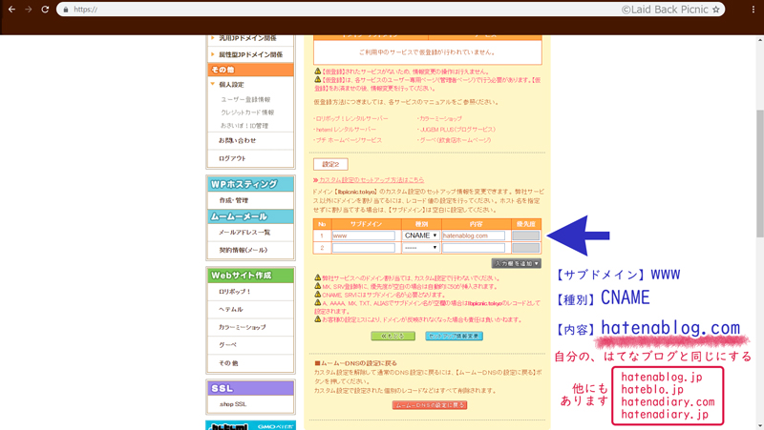The width and height of the screenshot is (764, 430).
Task: Open row 1 CNAME type dropdown
Action: pos(421,235)
